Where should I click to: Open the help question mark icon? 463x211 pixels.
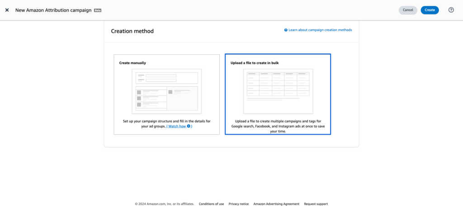[451, 10]
